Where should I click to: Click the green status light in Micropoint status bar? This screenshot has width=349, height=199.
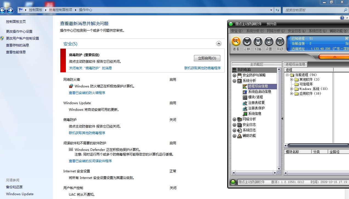point(233,182)
